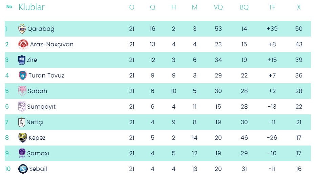316x177 pixels.
Task: Open the Araz-Naxçıvan team link
Action: (x=51, y=44)
